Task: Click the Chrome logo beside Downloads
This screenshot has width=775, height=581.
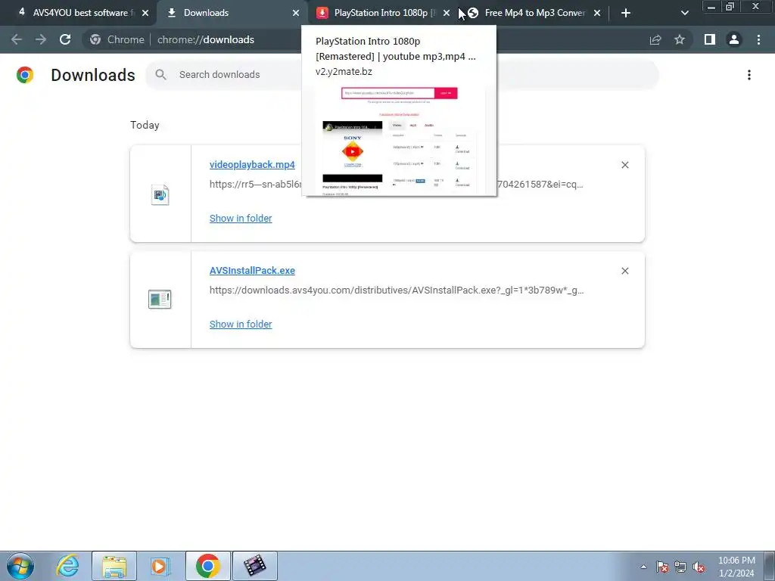Action: click(x=25, y=75)
